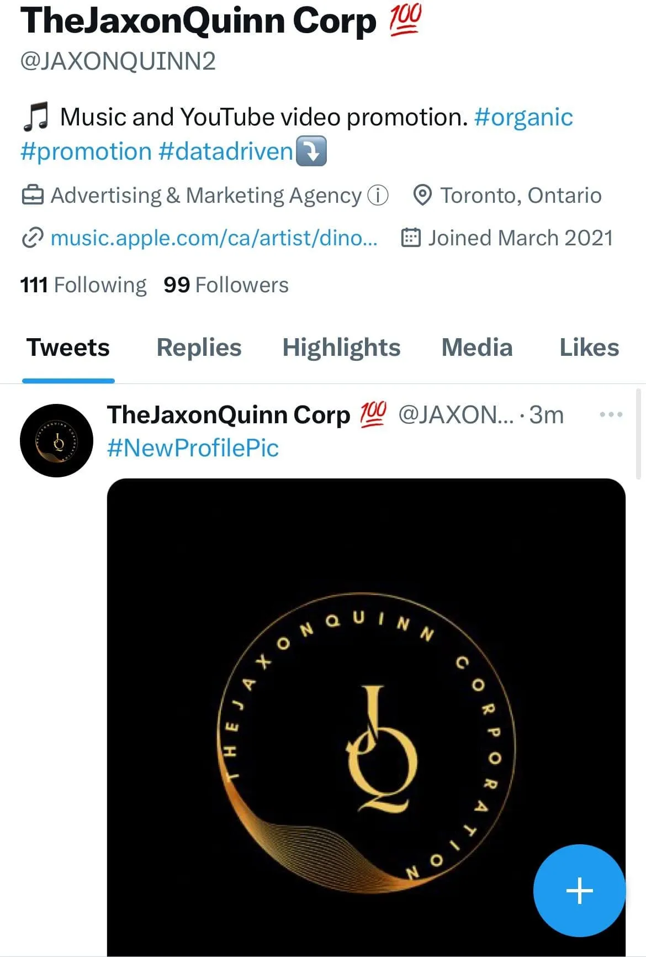Tap the location pin icon
The height and width of the screenshot is (957, 646).
[x=422, y=195]
